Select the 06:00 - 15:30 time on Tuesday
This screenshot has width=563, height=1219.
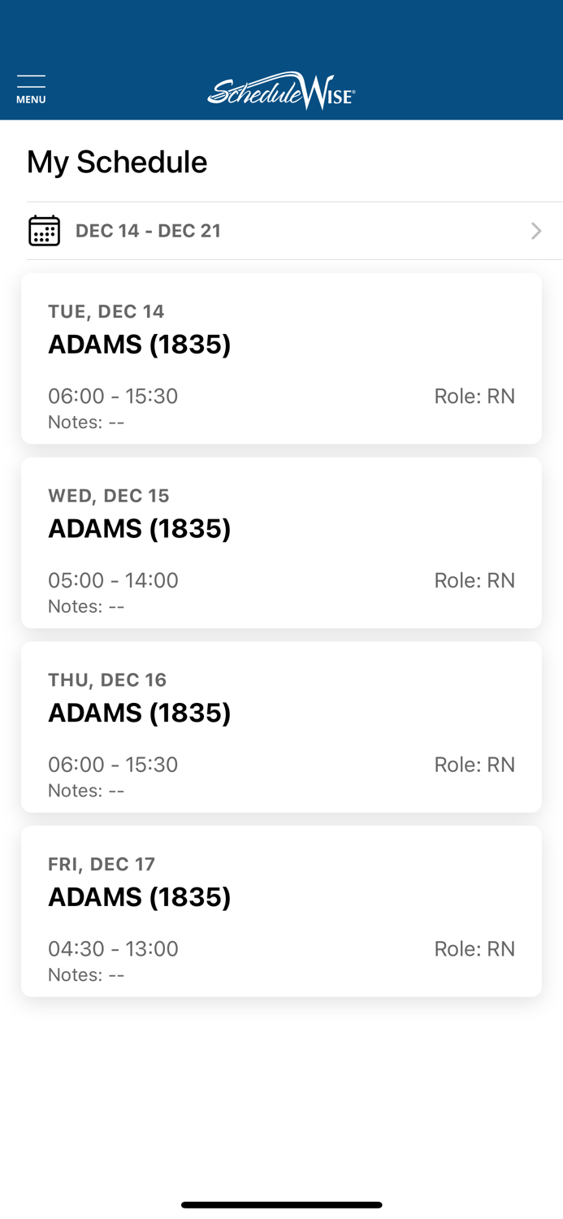pos(113,396)
